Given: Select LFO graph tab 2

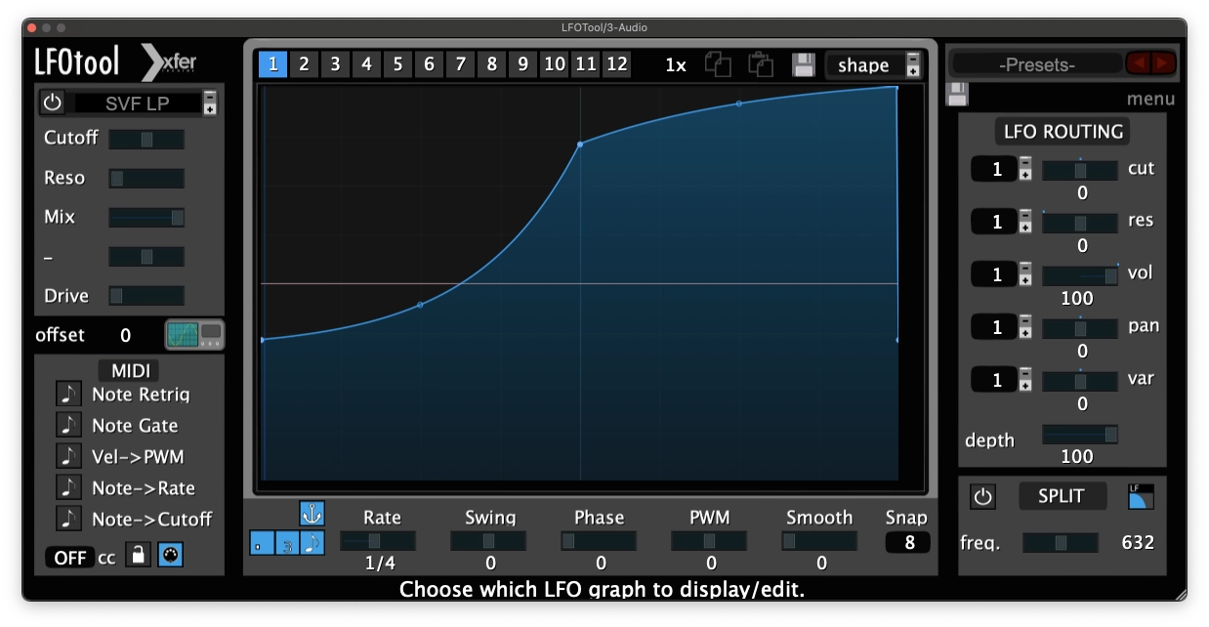Looking at the screenshot, I should 304,64.
